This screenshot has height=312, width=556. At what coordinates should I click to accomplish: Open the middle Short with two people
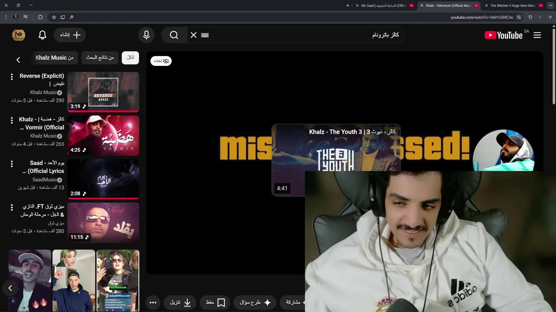pyautogui.click(x=74, y=280)
